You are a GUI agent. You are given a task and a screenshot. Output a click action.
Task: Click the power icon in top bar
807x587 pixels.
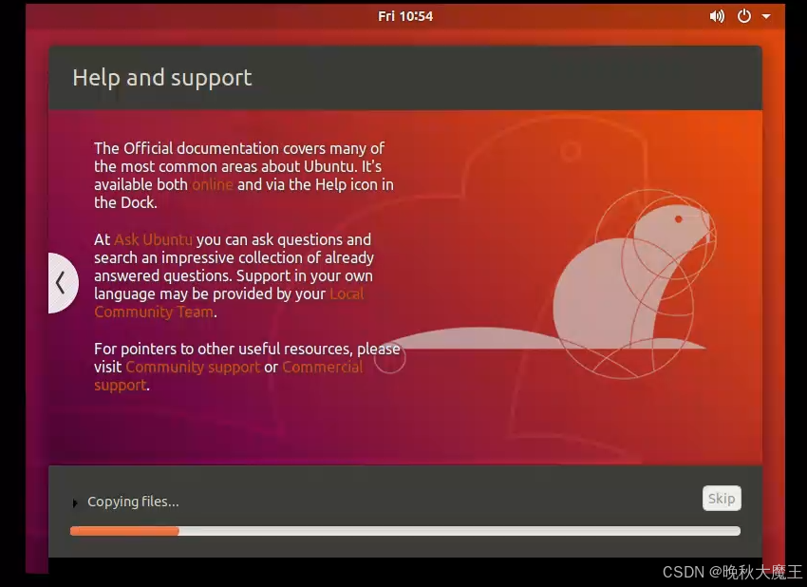743,16
